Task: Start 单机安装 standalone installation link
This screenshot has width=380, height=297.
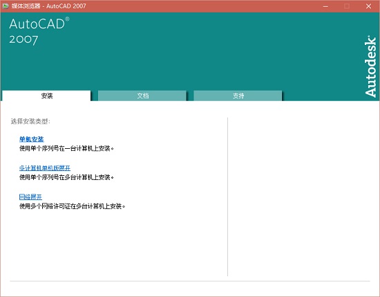Action: click(x=32, y=139)
